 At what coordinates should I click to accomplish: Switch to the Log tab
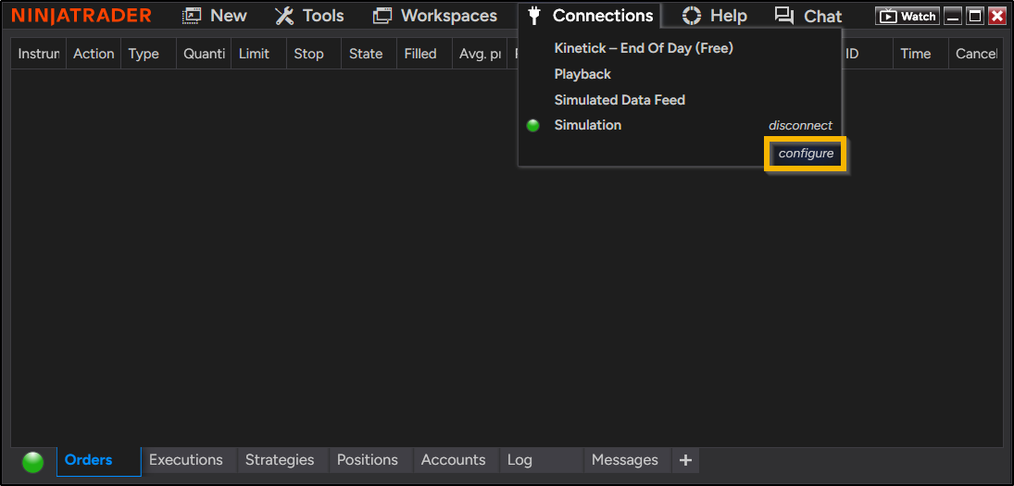coord(542,460)
